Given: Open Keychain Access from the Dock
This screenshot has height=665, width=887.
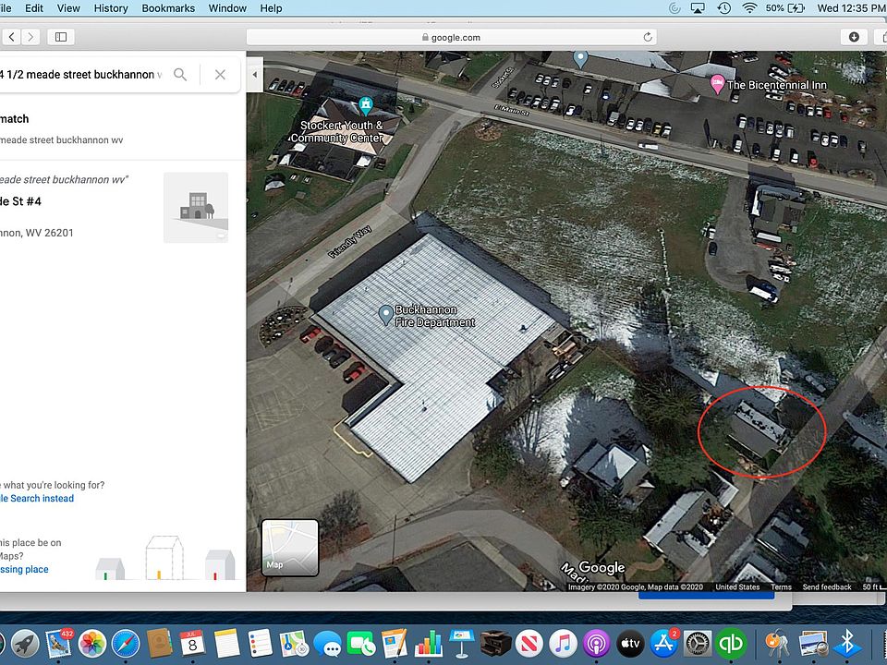Looking at the screenshot, I should pyautogui.click(x=778, y=644).
